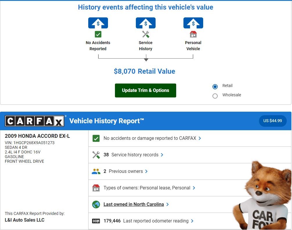Viewport: 292px width, 230px height.
Task: Click the L&I Auto Sales LLC text
Action: (x=25, y=220)
